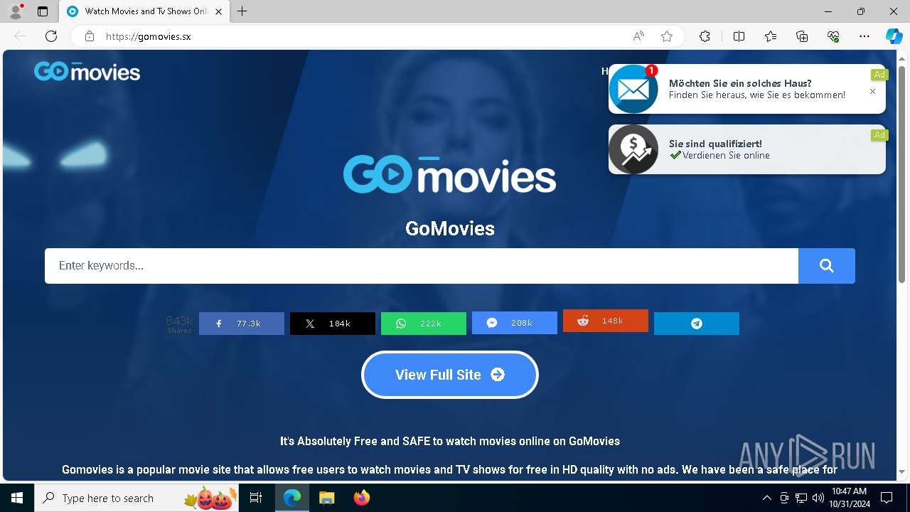Click the dollar growth ad icon
The image size is (910, 512).
tap(633, 149)
